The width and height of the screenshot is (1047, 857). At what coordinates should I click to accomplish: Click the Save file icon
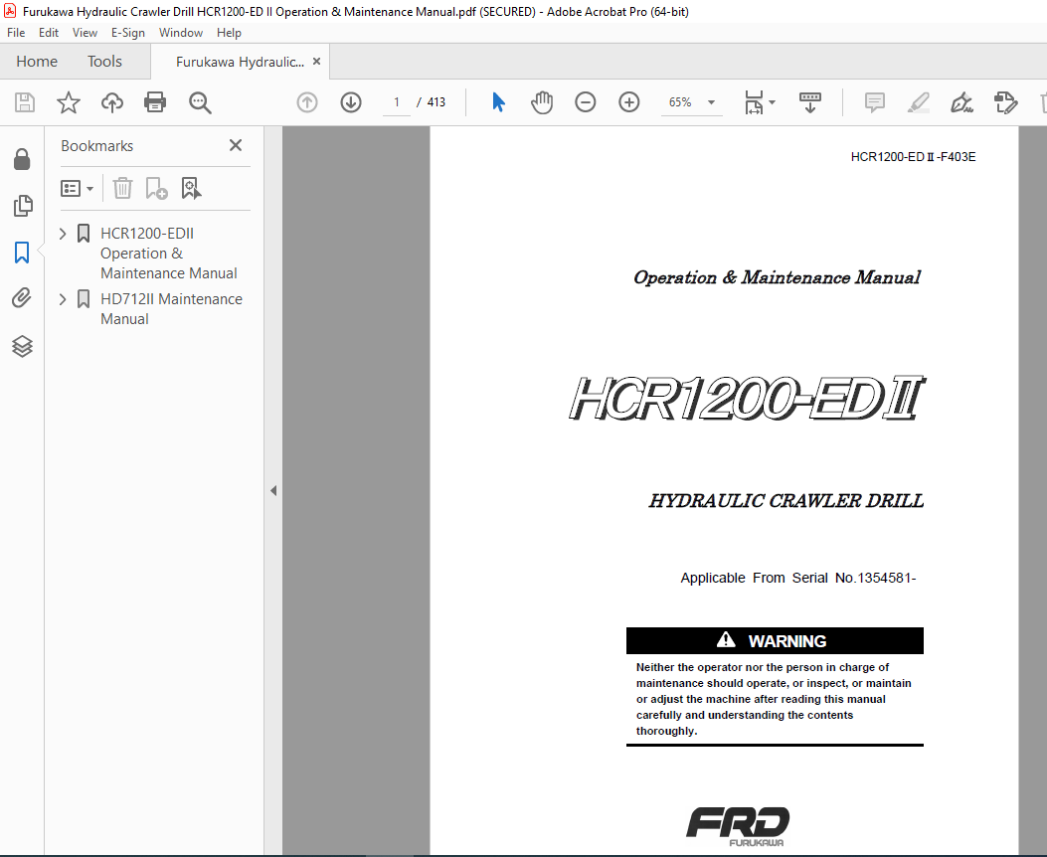(25, 102)
